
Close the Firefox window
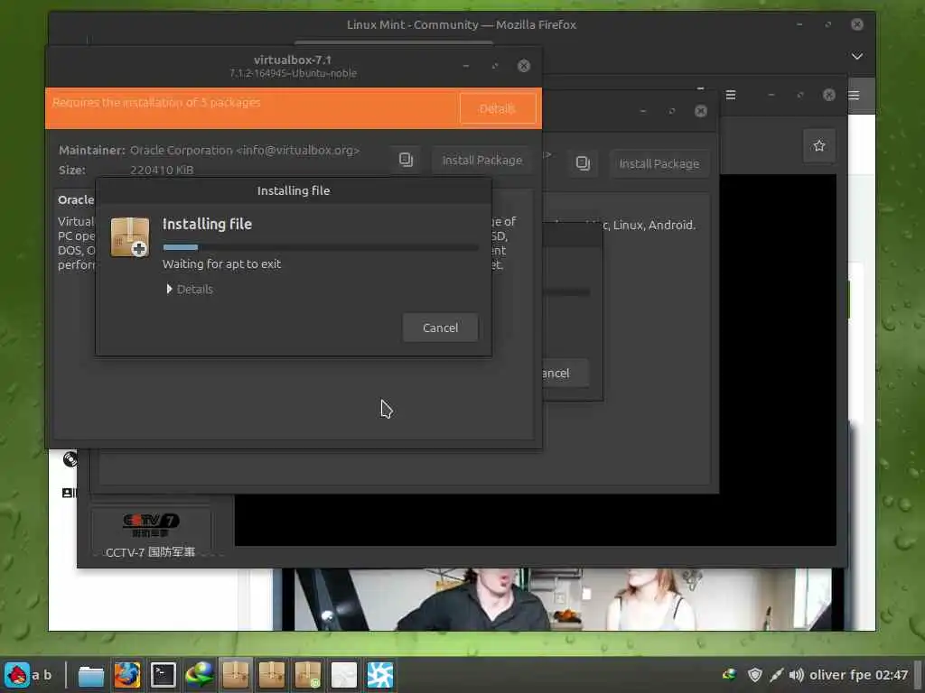click(857, 24)
